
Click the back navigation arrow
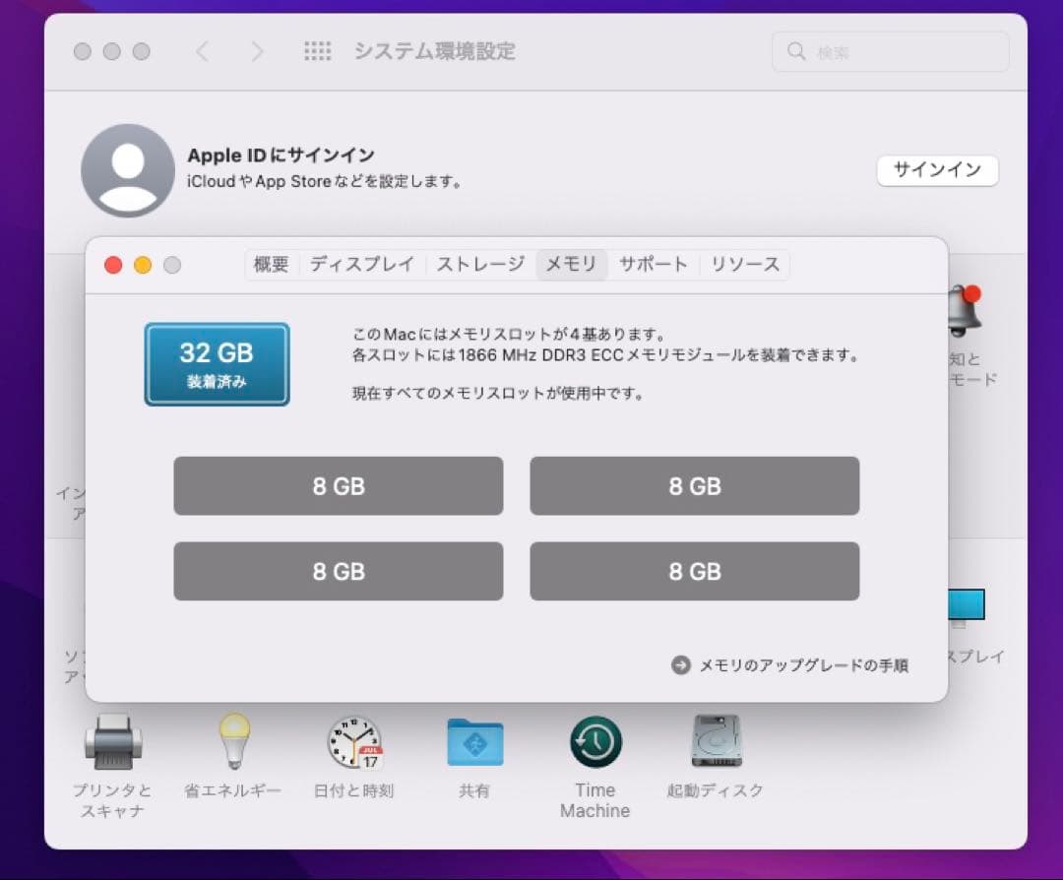[x=202, y=50]
